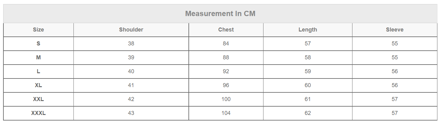Click the XXXL size row label
438x127 pixels.
[x=38, y=113]
